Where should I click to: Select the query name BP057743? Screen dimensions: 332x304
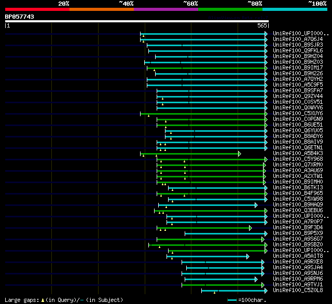(20, 17)
